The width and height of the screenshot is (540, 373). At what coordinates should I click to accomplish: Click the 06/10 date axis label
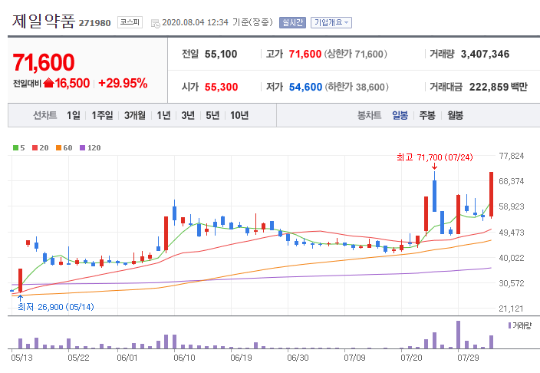click(184, 358)
